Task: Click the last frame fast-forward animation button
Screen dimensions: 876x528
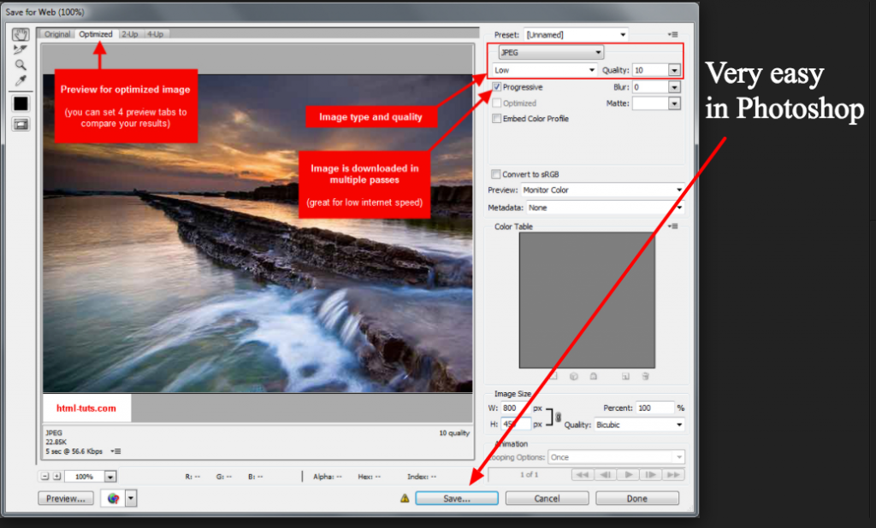Action: click(674, 474)
